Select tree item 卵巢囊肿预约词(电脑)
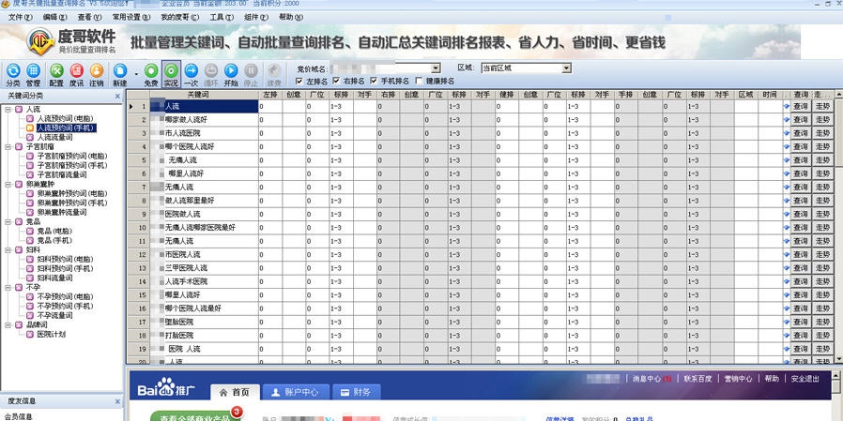The image size is (843, 421). [x=72, y=194]
